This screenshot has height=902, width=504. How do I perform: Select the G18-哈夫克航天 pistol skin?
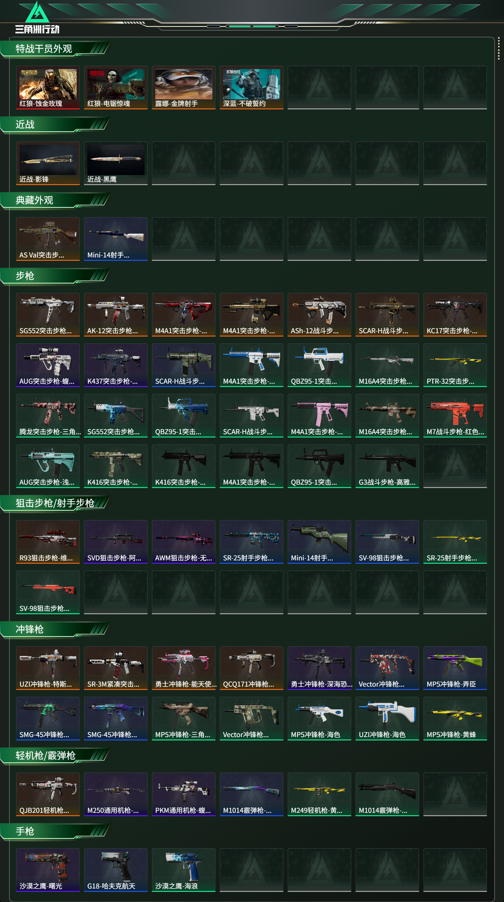(116, 870)
